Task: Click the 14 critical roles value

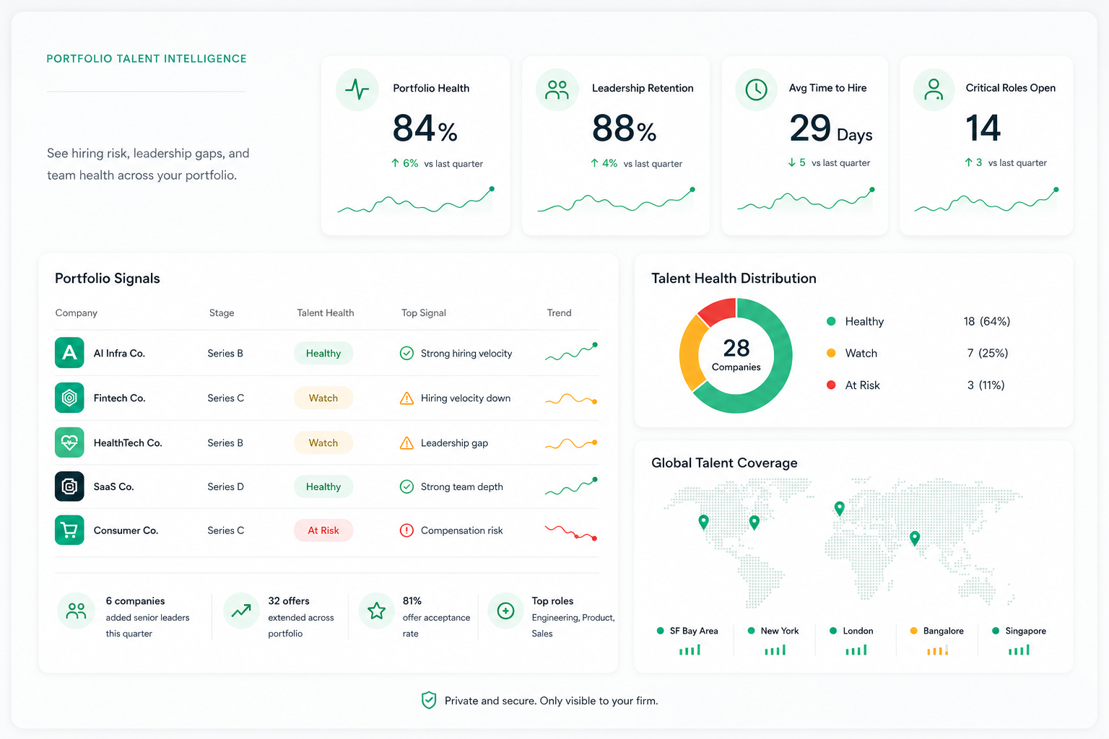Action: click(x=983, y=128)
